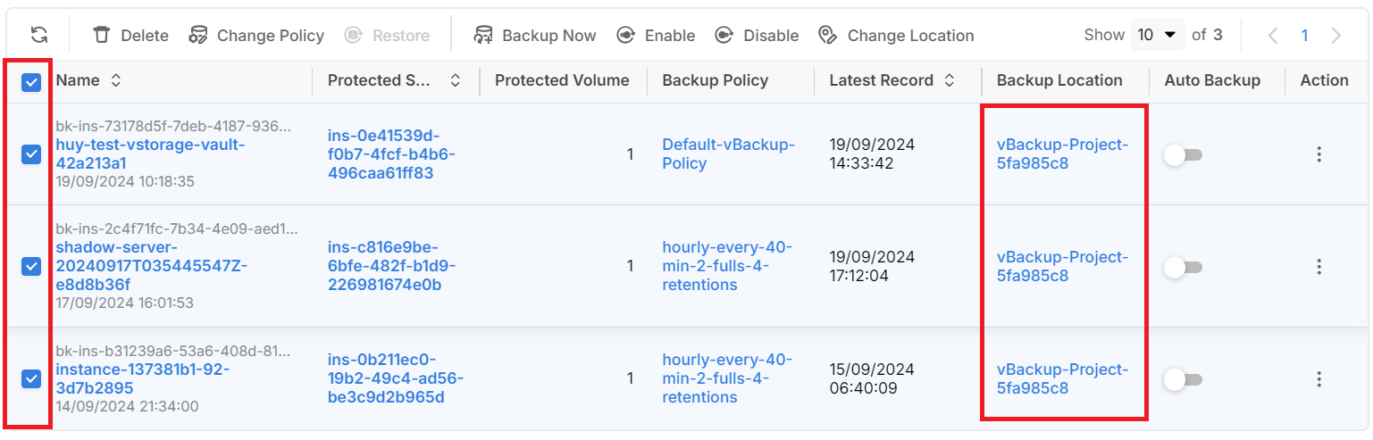The width and height of the screenshot is (1373, 440).
Task: Click the Disable icon in the toolbar
Action: coord(724,35)
